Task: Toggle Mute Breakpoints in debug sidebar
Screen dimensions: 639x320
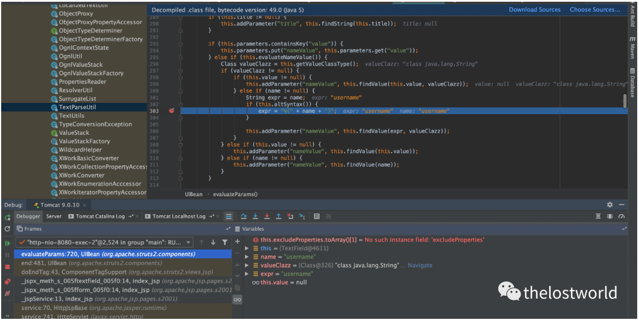Action: [x=8, y=293]
